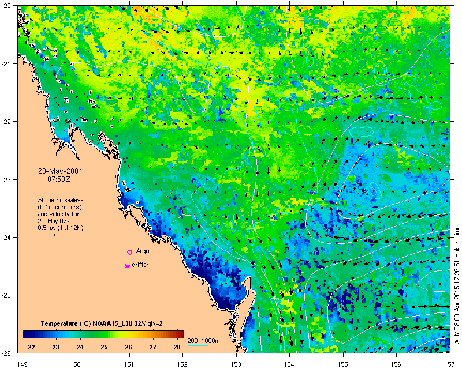The image size is (462, 369).
Task: Click the 'and velocity for' text line
Action: click(58, 214)
